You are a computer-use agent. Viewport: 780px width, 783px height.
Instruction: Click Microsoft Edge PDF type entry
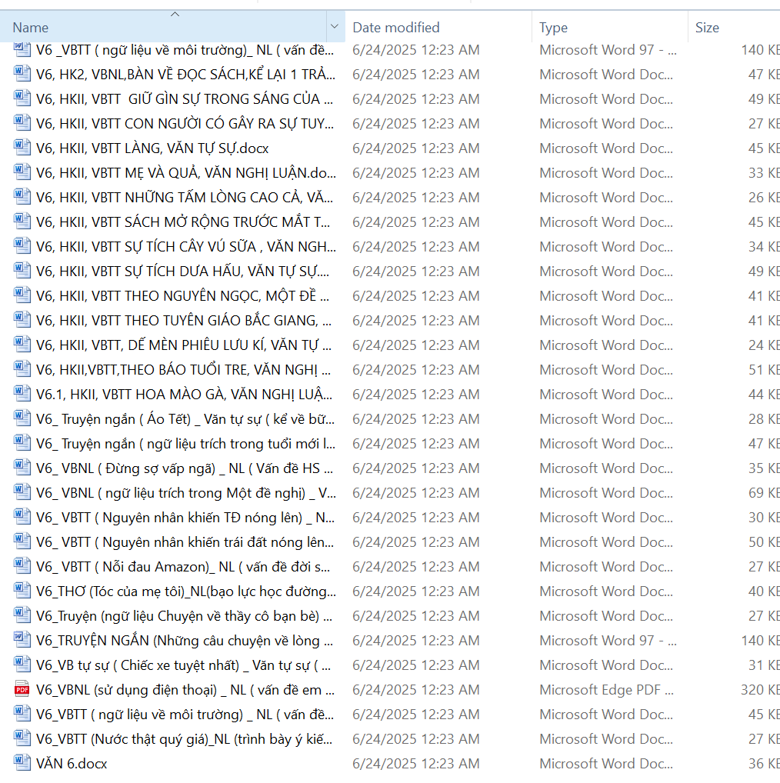pos(608,690)
